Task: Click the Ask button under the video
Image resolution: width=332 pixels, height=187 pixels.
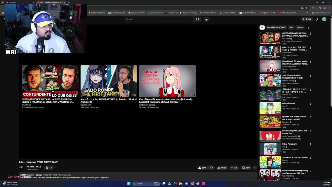Action: tap(234, 168)
